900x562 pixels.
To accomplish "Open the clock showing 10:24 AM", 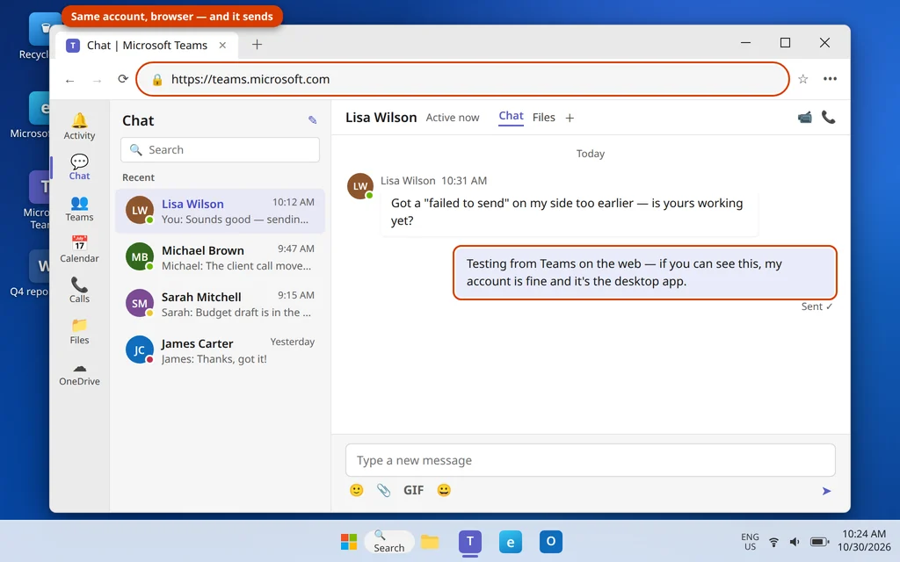I will pyautogui.click(x=864, y=541).
